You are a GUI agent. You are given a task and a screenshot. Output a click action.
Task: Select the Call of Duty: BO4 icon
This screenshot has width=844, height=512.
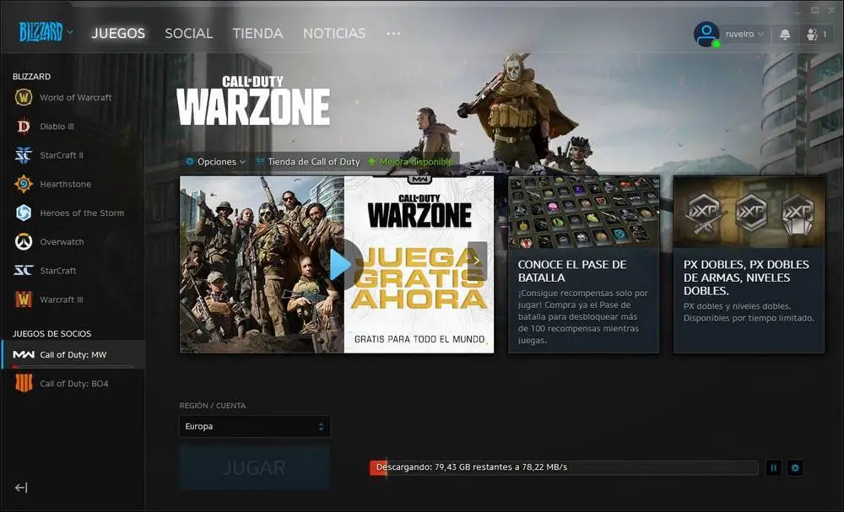pyautogui.click(x=23, y=384)
